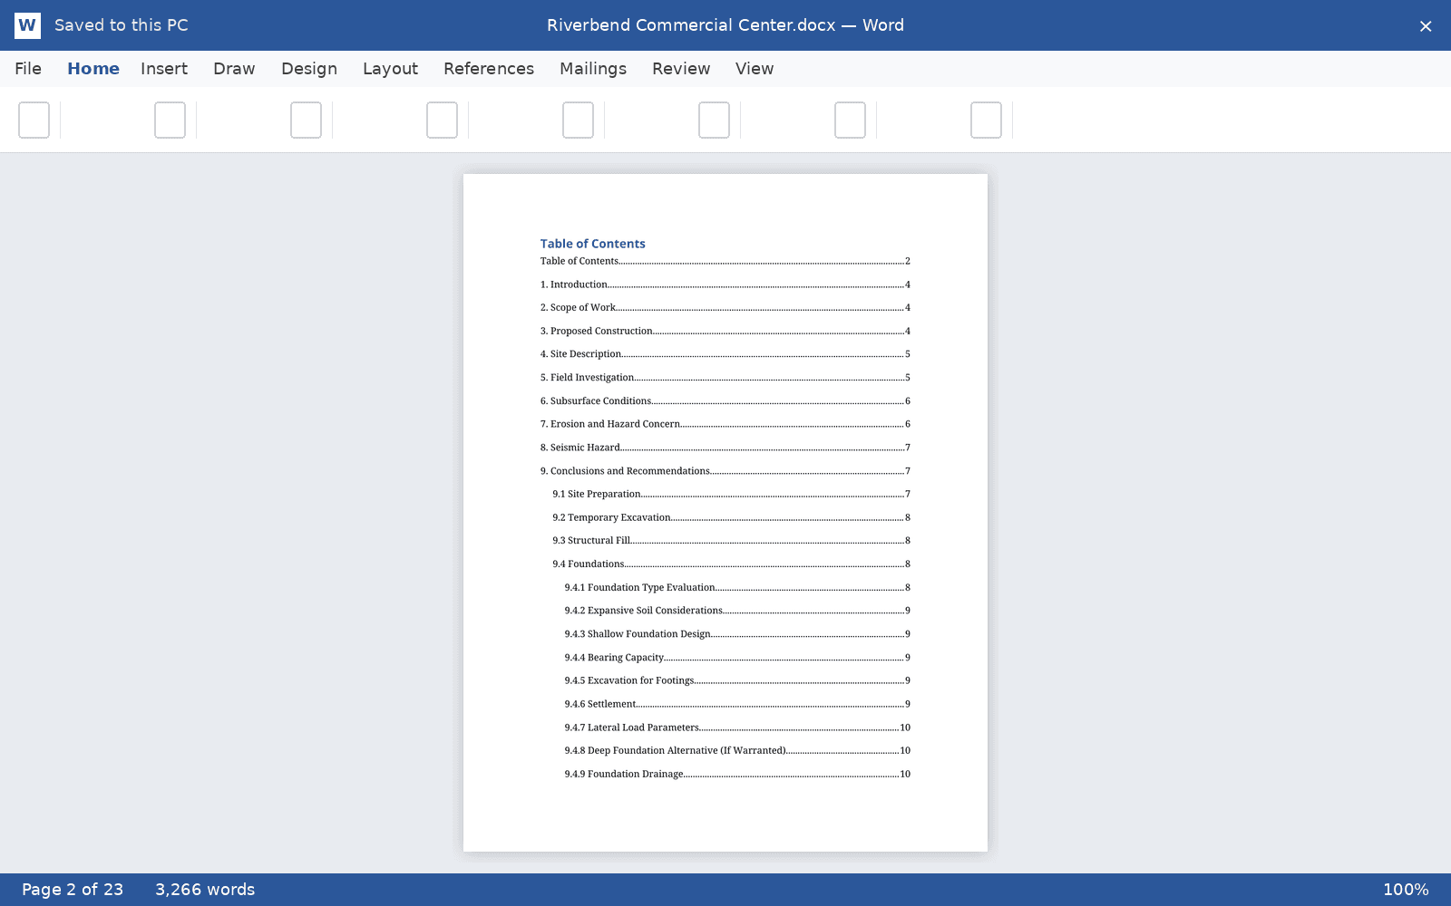Switch to the Home tab
Viewport: 1451px width, 906px height.
tap(93, 69)
